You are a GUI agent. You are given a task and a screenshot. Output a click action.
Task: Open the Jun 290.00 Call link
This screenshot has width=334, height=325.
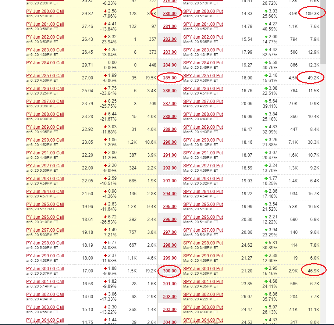pyautogui.click(x=45, y=140)
